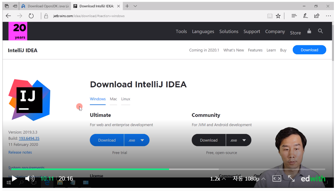336x191 pixels.
Task: Open the Tools menu
Action: click(x=181, y=31)
